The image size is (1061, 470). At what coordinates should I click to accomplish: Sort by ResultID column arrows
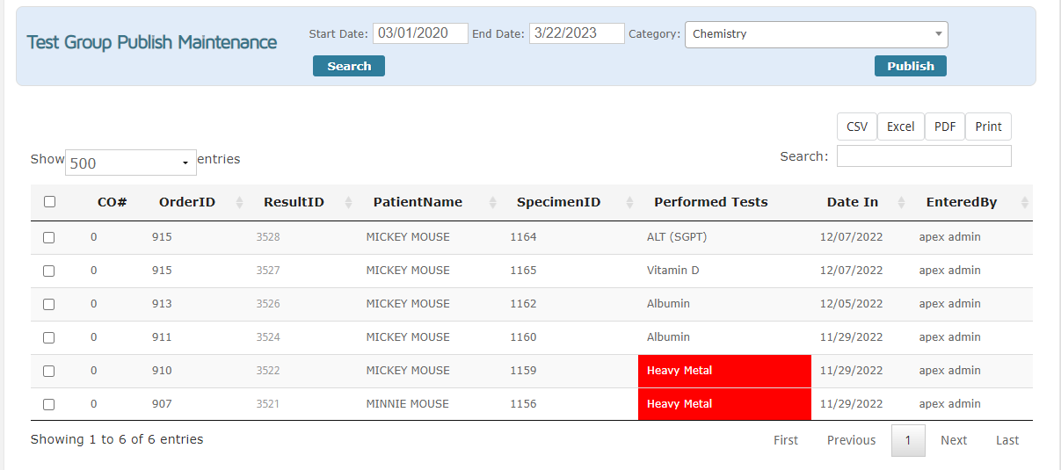tap(349, 203)
